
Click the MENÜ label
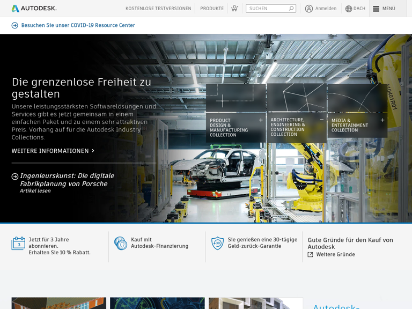pos(388,9)
